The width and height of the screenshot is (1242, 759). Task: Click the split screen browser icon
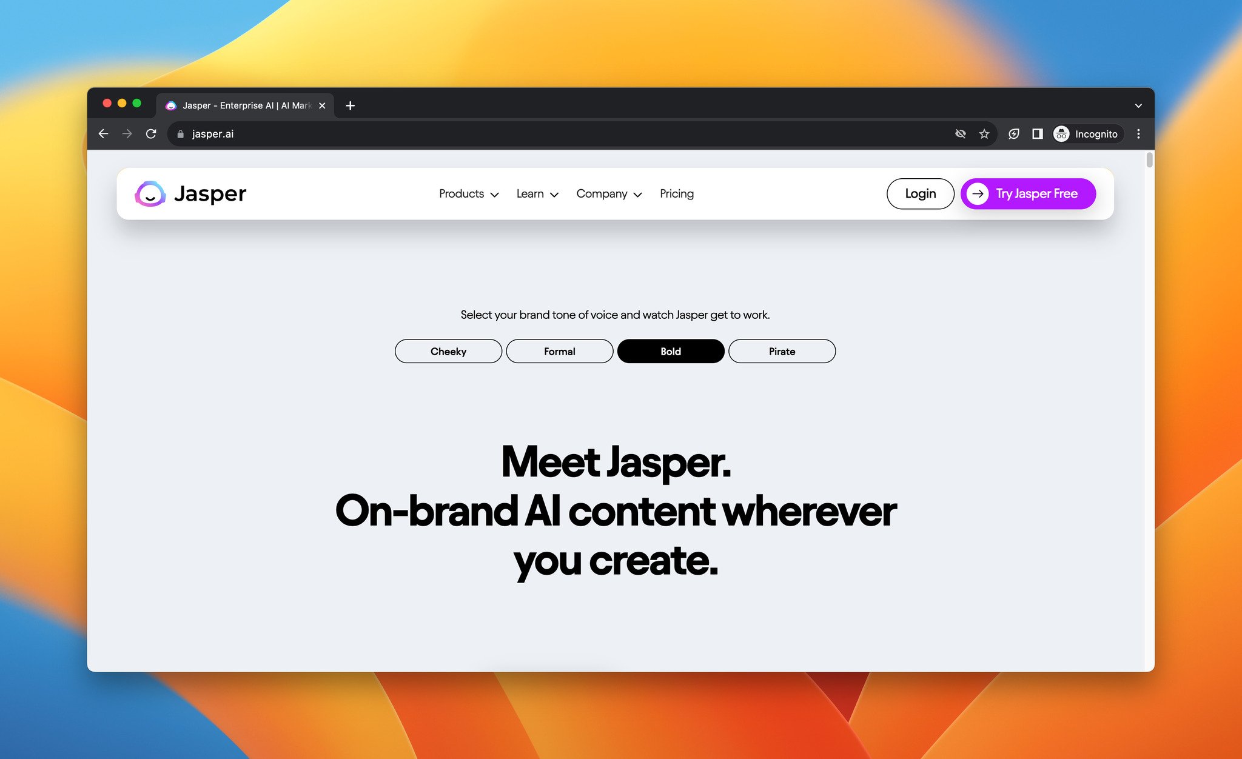pos(1039,133)
